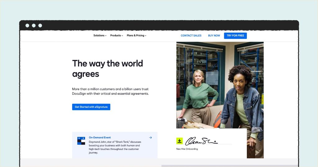This screenshot has height=167, width=318.
Task: Open Plans & Pricing dropdown
Action: (137, 35)
